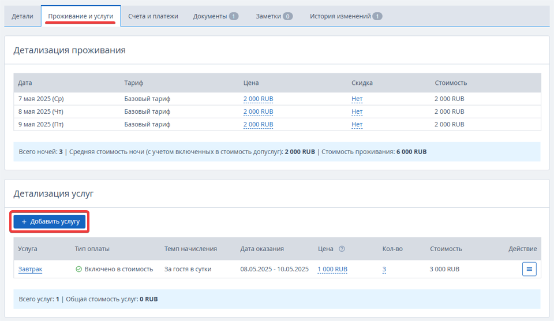Viewport: 554px width, 321px height.
Task: Click the Завтрак service link
Action: pos(30,269)
